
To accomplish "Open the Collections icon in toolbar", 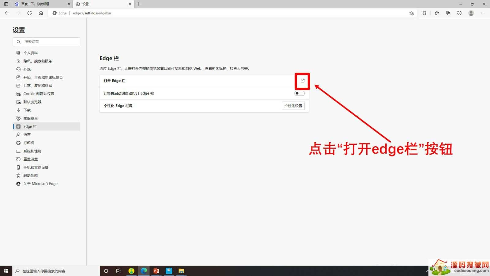I will 448,13.
